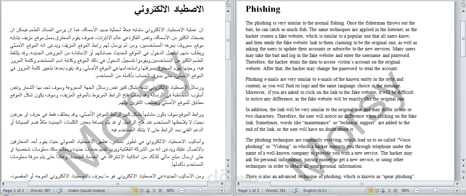Click scroll right arrow in Arabic window
The image size is (466, 196).
(x=222, y=184)
